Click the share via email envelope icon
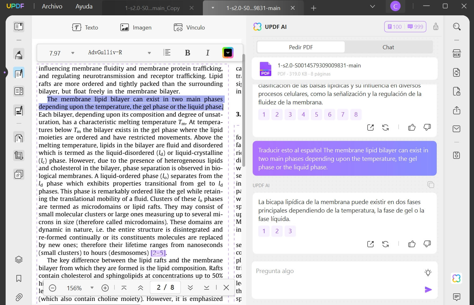474x305 pixels. tap(456, 129)
